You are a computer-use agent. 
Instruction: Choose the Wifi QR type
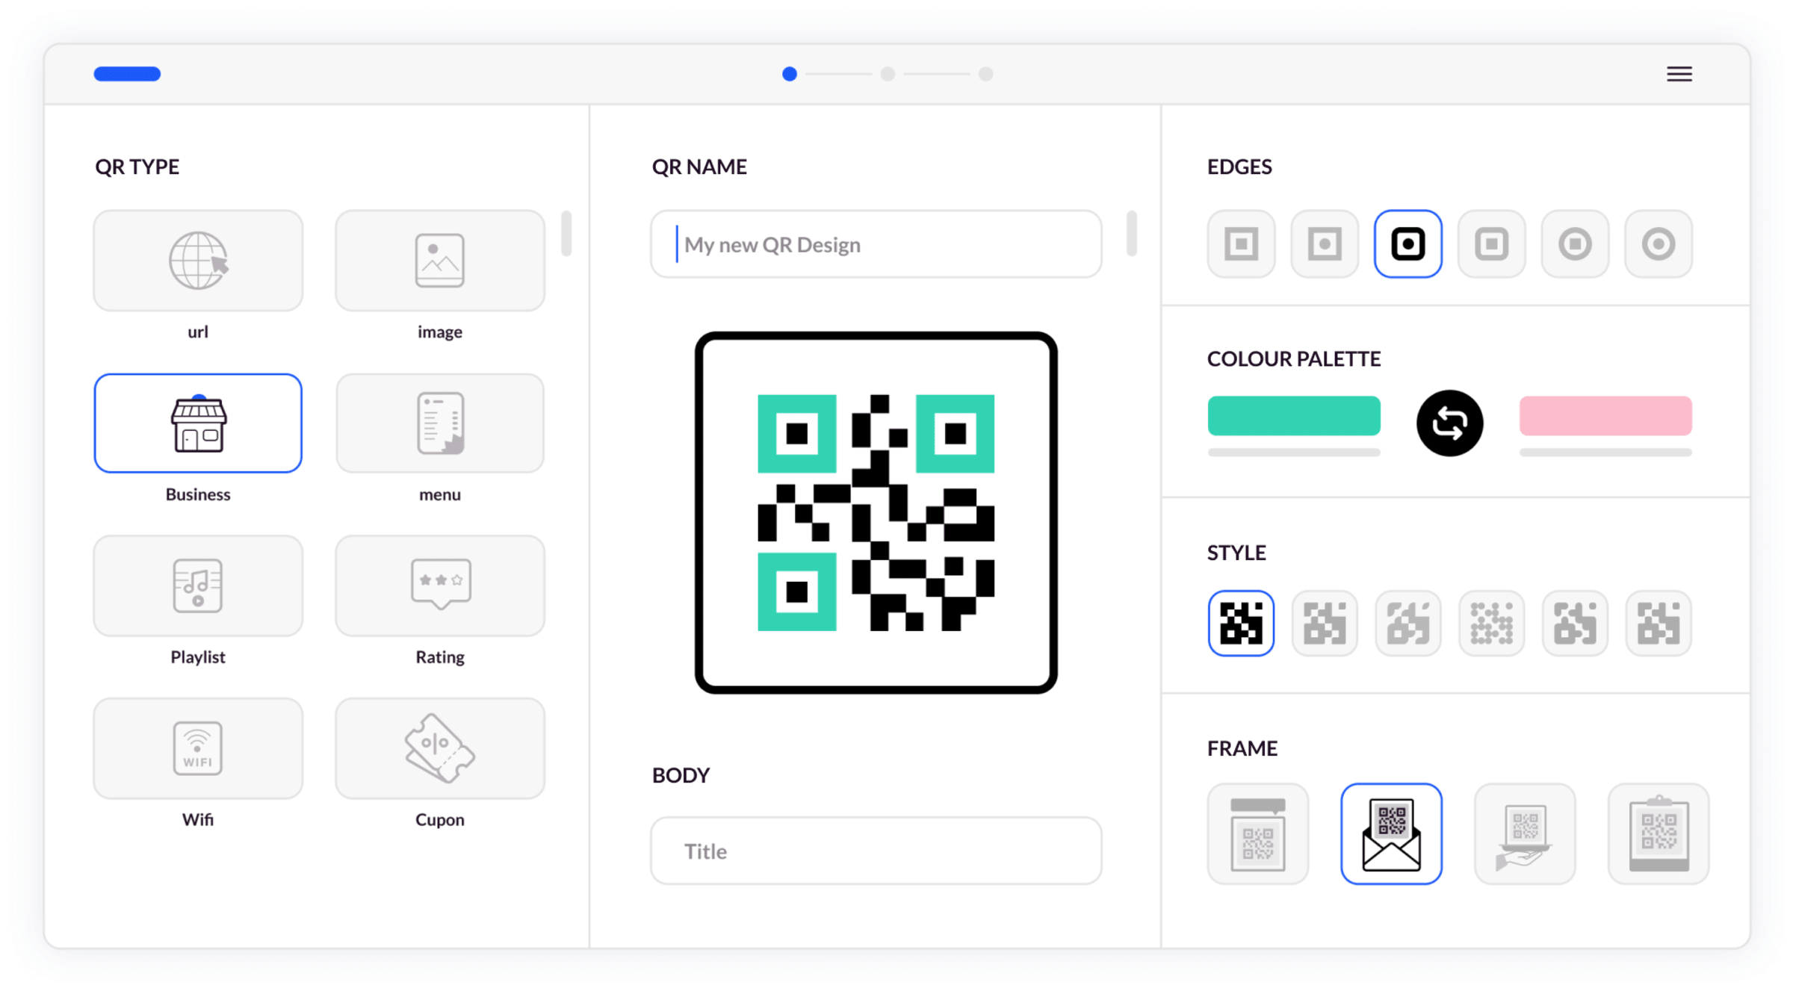(198, 748)
